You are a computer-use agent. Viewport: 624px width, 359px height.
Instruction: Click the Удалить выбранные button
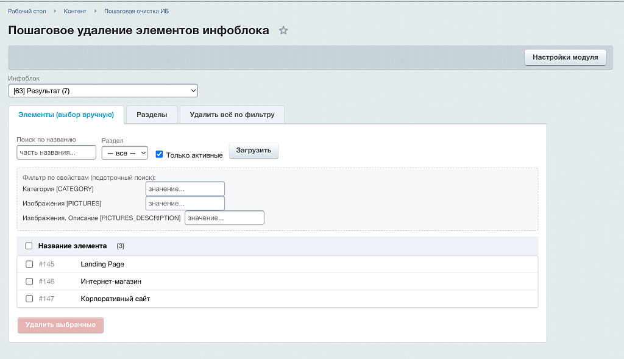click(60, 325)
